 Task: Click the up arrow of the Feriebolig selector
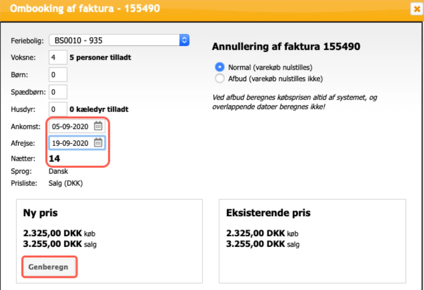coord(184,38)
